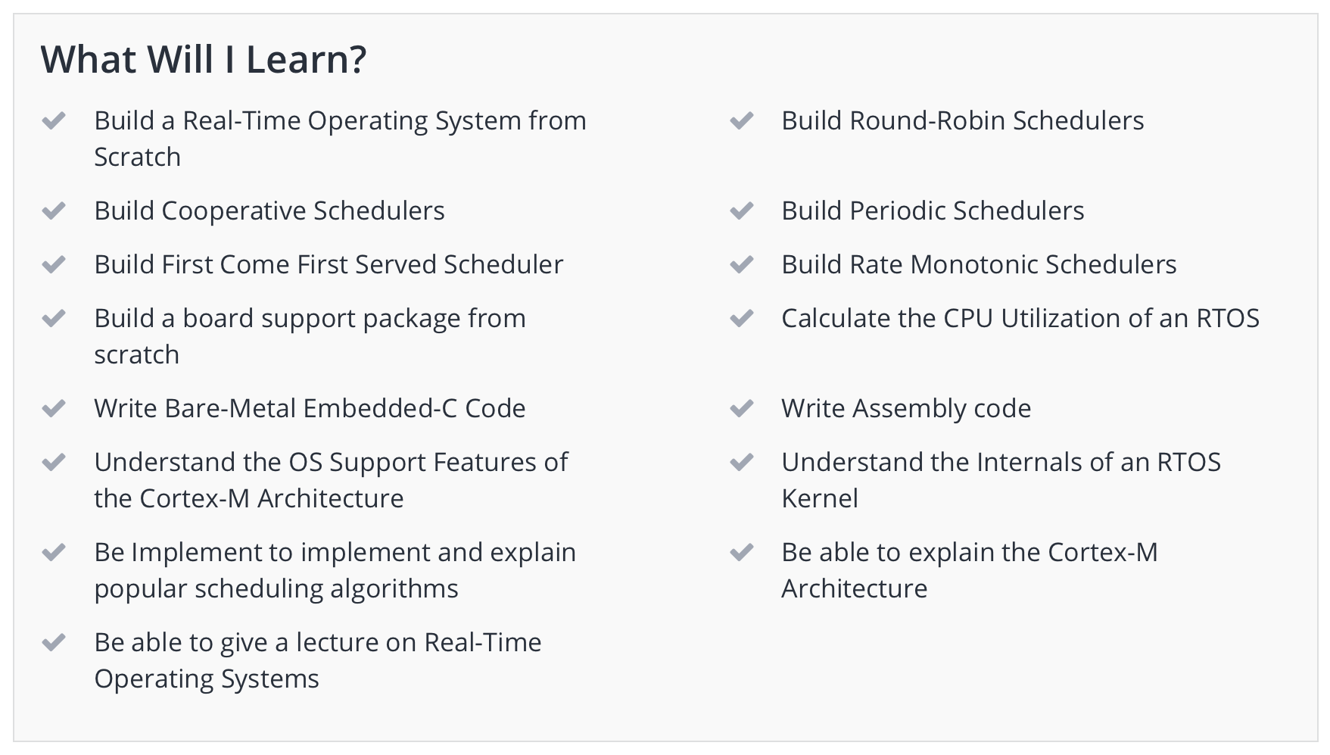Click checkmark beside Internals of an RTOS Kernel
1330x755 pixels.
(x=741, y=462)
